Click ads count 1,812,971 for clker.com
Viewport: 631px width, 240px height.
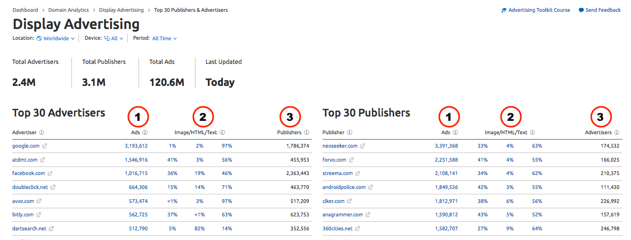click(446, 201)
